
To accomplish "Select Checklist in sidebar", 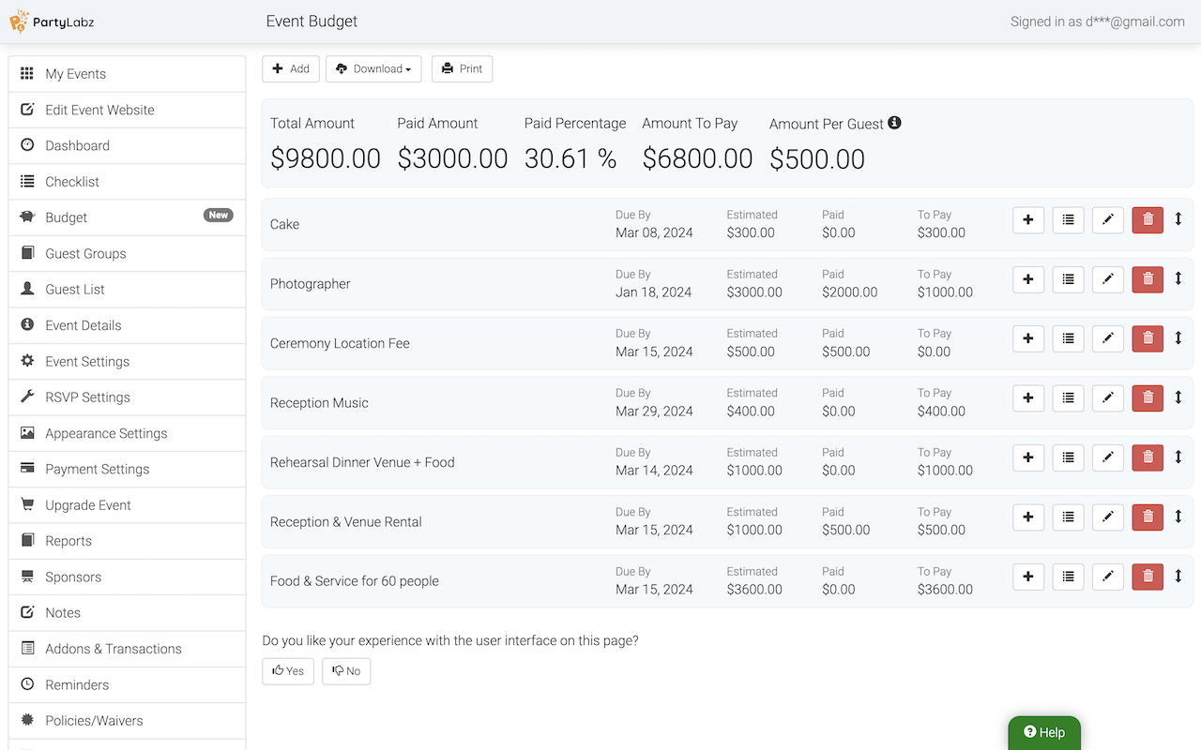I will pos(127,182).
